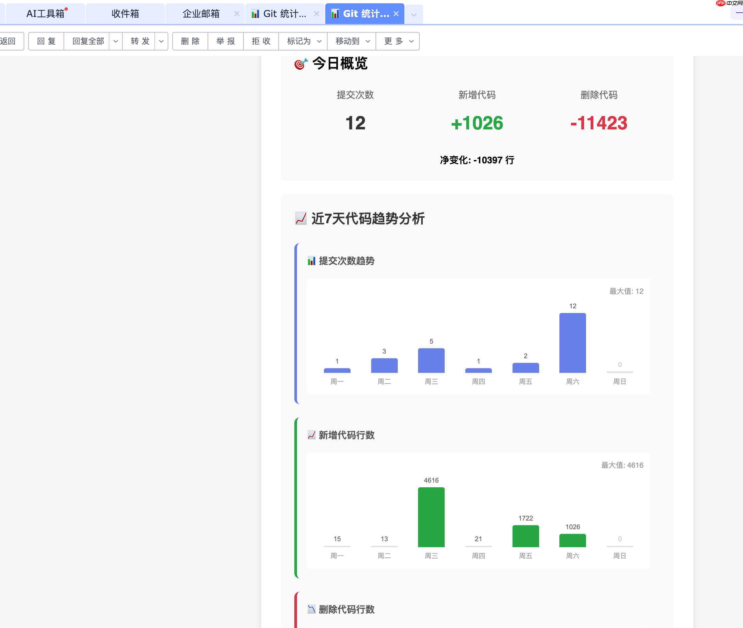Click the 拒收 toolbar item
The image size is (743, 628).
coord(261,41)
